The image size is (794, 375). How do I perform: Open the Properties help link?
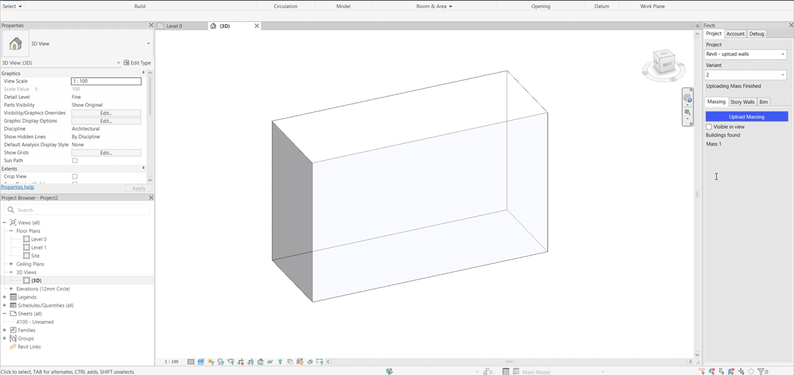[x=18, y=187]
